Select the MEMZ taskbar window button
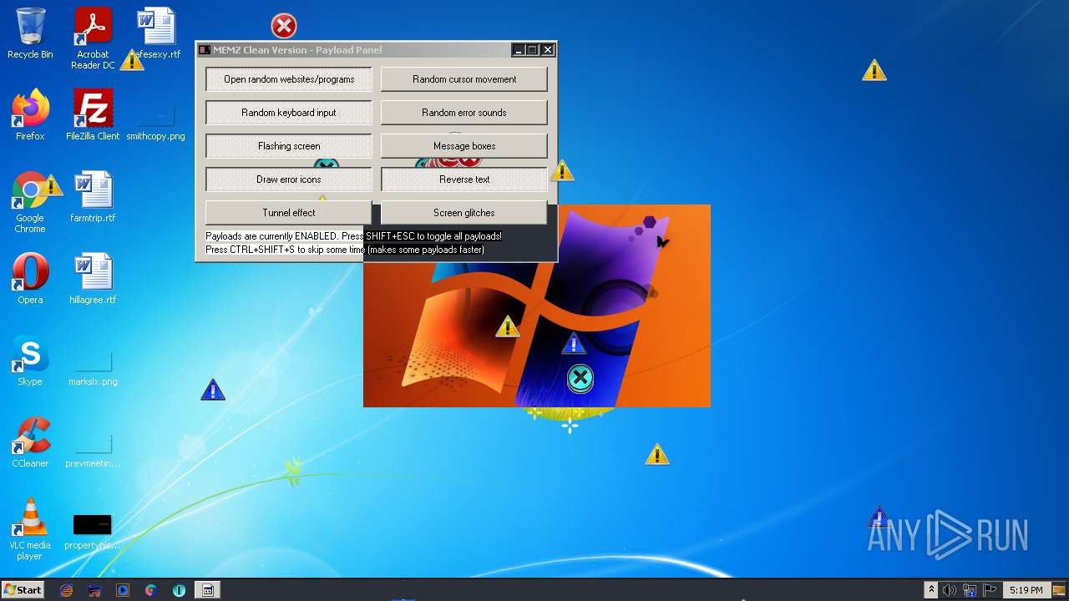The height and width of the screenshot is (601, 1069). click(208, 590)
